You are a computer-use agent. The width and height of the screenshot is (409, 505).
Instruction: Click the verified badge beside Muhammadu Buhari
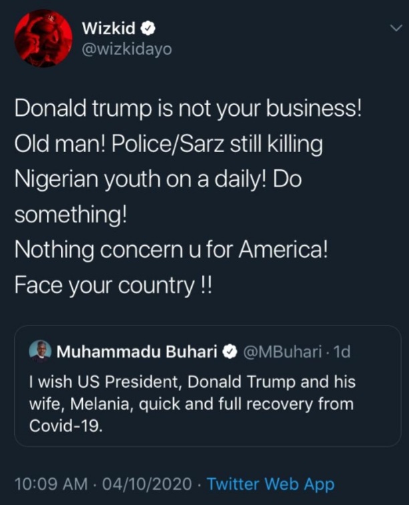click(x=229, y=352)
